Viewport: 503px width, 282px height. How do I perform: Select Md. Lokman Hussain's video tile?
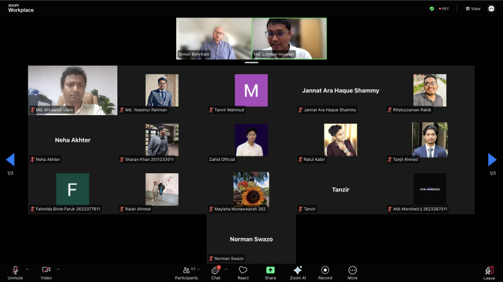289,39
